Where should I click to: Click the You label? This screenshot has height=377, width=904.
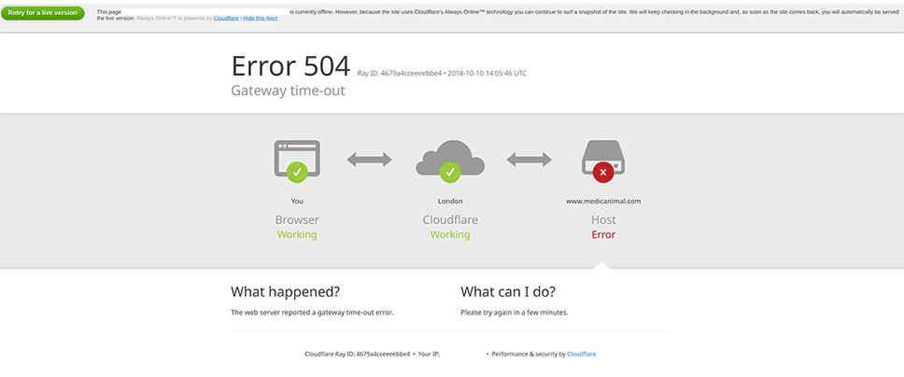(x=297, y=202)
